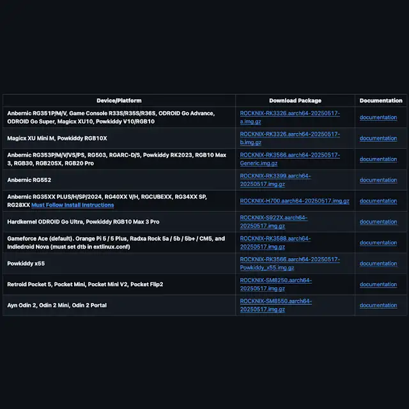Download the ROCKNIX-S922X image package
409x409 pixels.
tap(274, 217)
